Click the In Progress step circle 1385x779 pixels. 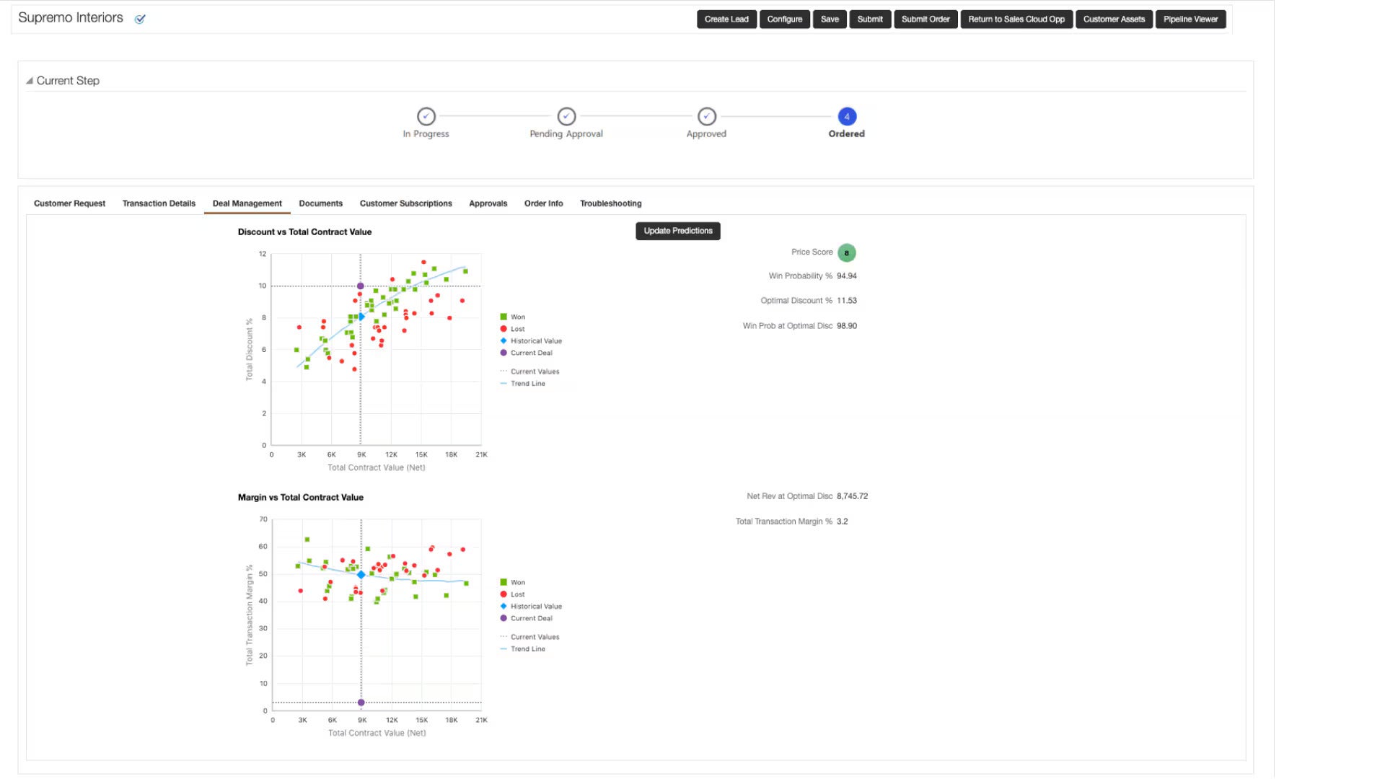426,116
